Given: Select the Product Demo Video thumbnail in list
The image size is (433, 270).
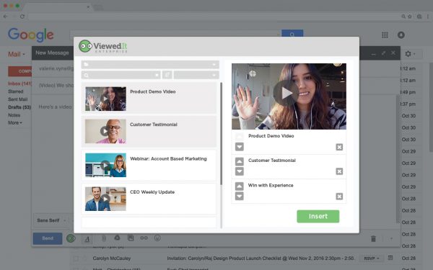Looking at the screenshot, I should pyautogui.click(x=105, y=99).
